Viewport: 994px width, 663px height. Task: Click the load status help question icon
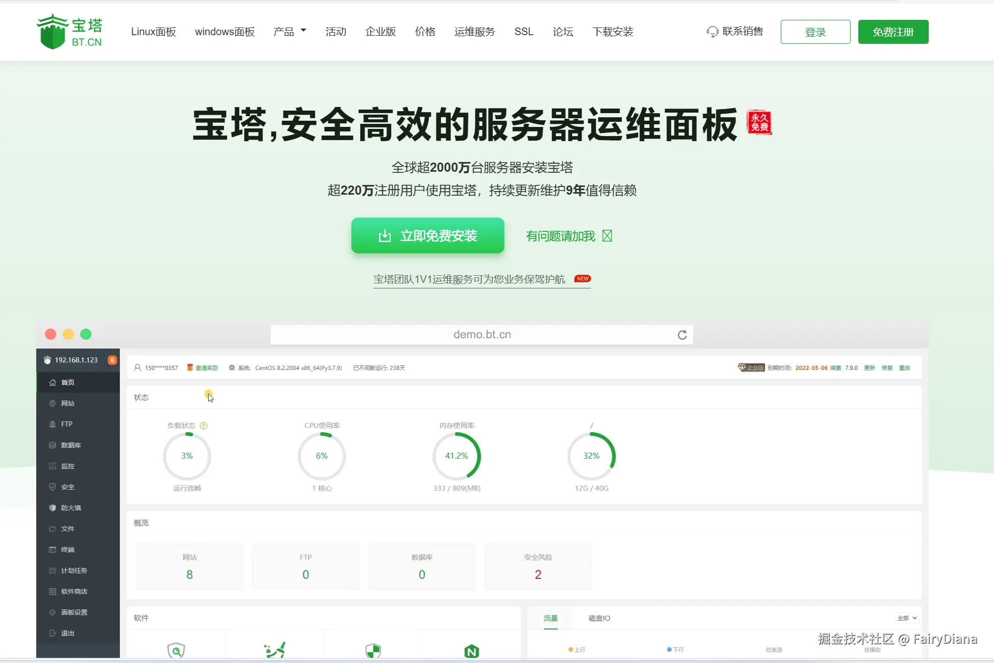(203, 426)
